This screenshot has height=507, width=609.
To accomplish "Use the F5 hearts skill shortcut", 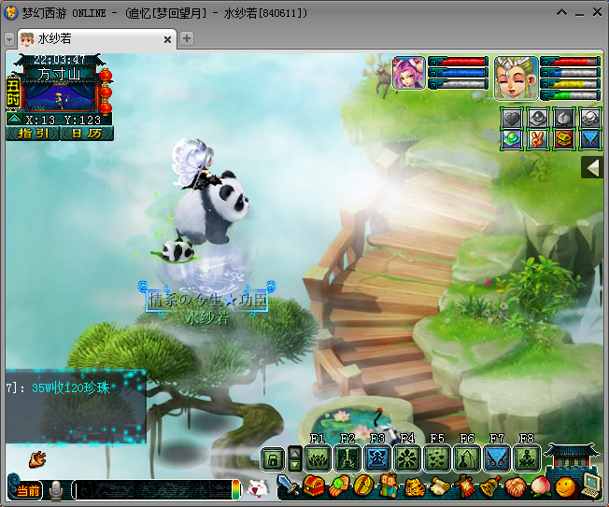I will click(437, 458).
